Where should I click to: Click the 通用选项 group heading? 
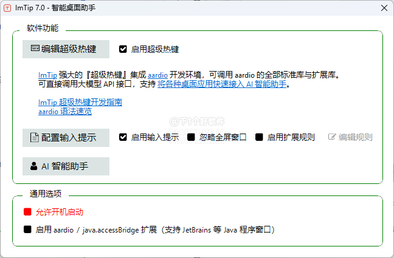pos(46,194)
